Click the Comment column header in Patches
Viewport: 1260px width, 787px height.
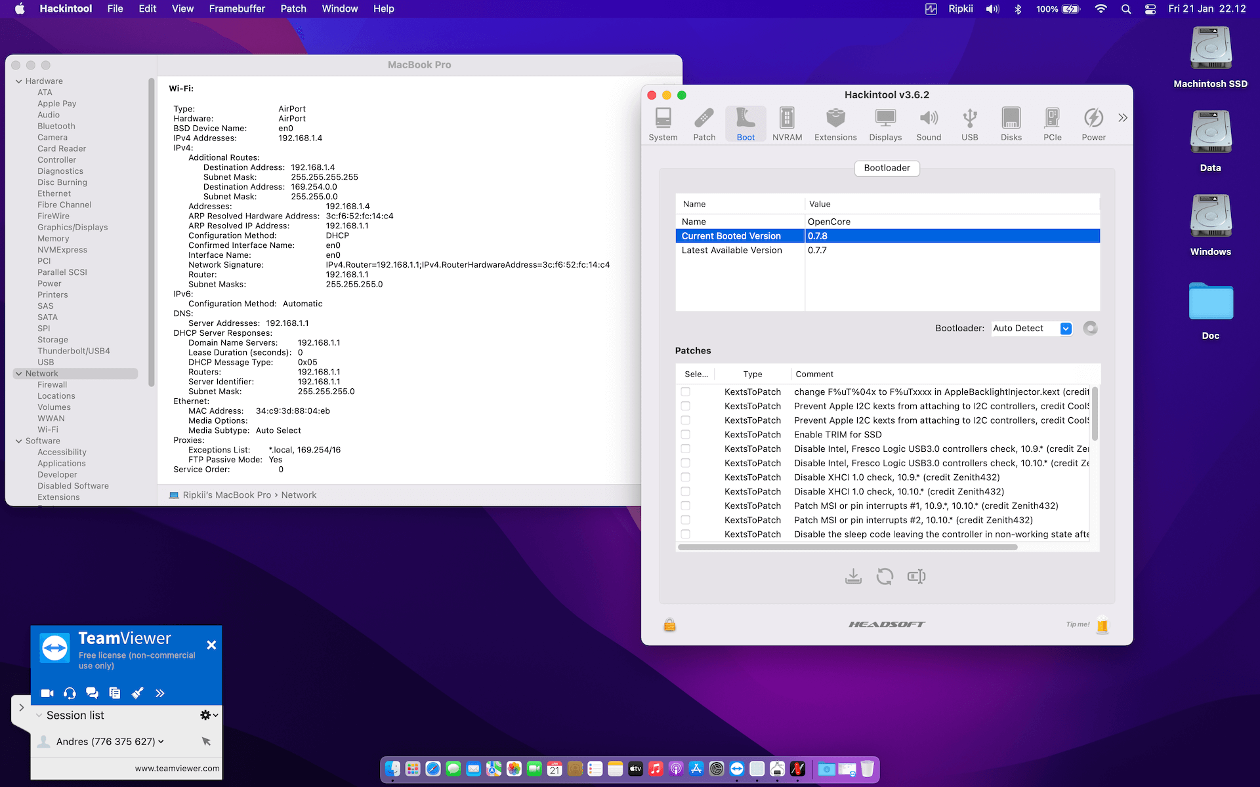coord(814,374)
